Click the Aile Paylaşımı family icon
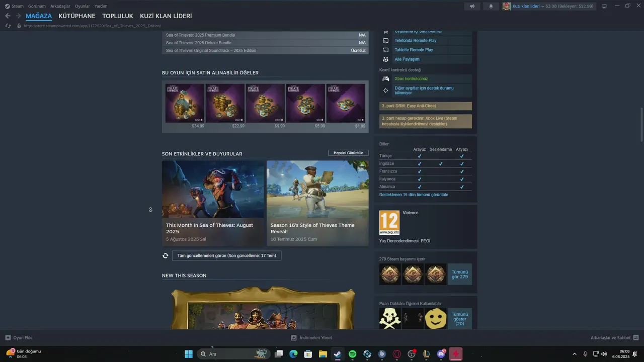This screenshot has height=362, width=644. pos(386,59)
